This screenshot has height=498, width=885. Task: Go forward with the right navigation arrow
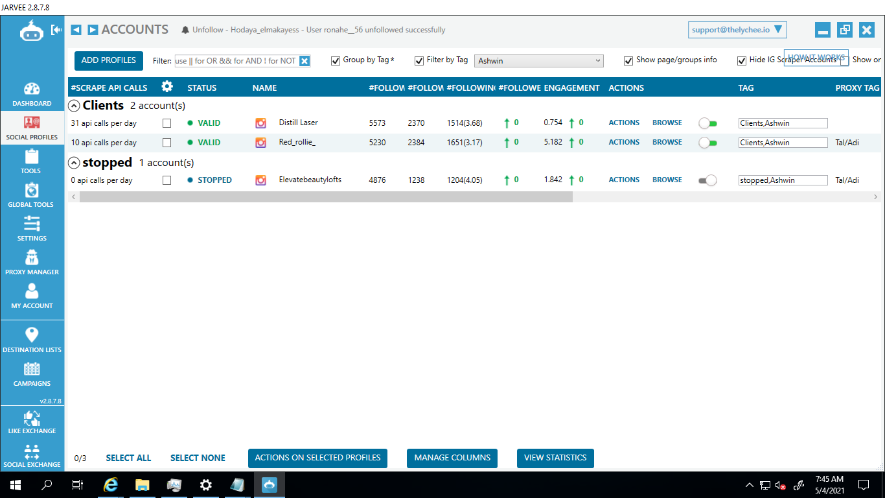93,30
